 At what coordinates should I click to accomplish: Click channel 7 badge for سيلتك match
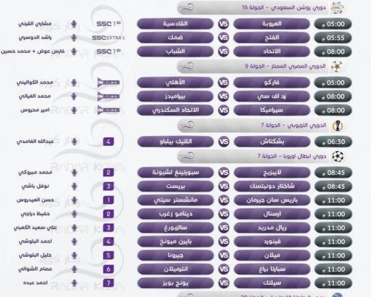[x=108, y=283]
